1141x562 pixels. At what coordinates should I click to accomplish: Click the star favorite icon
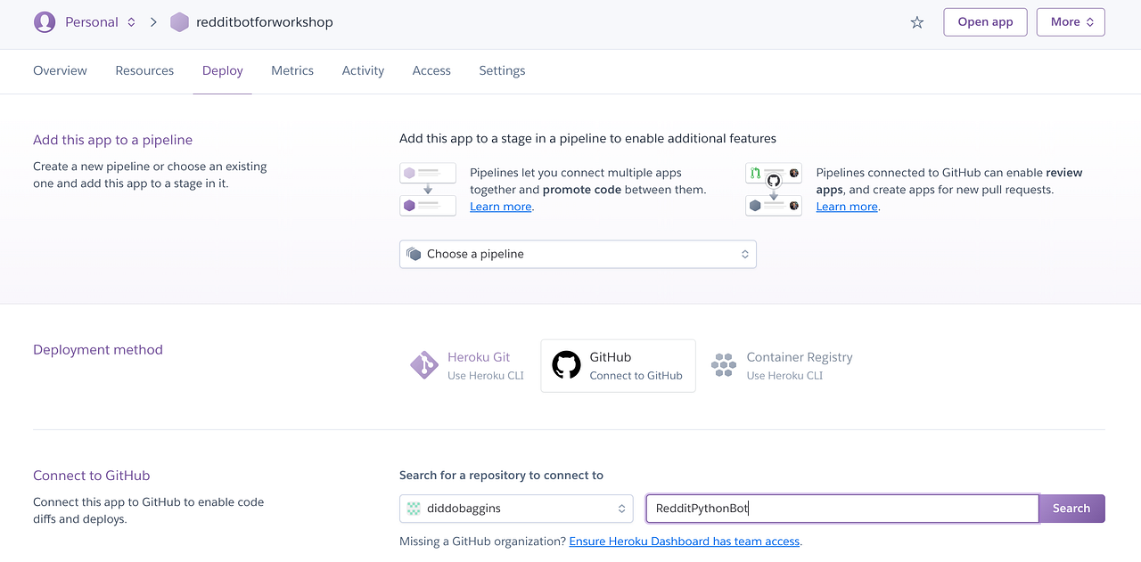coord(917,22)
